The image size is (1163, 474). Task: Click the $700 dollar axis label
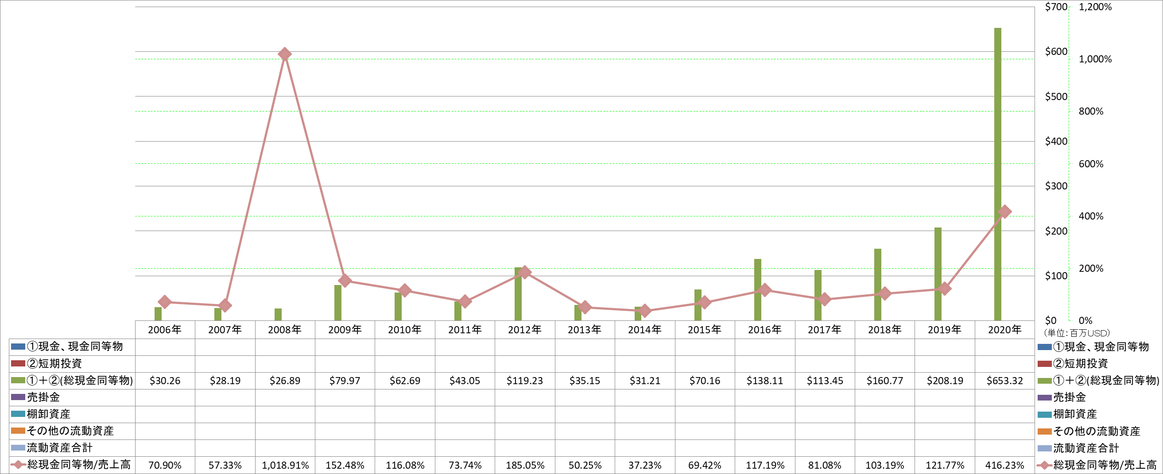point(1056,7)
